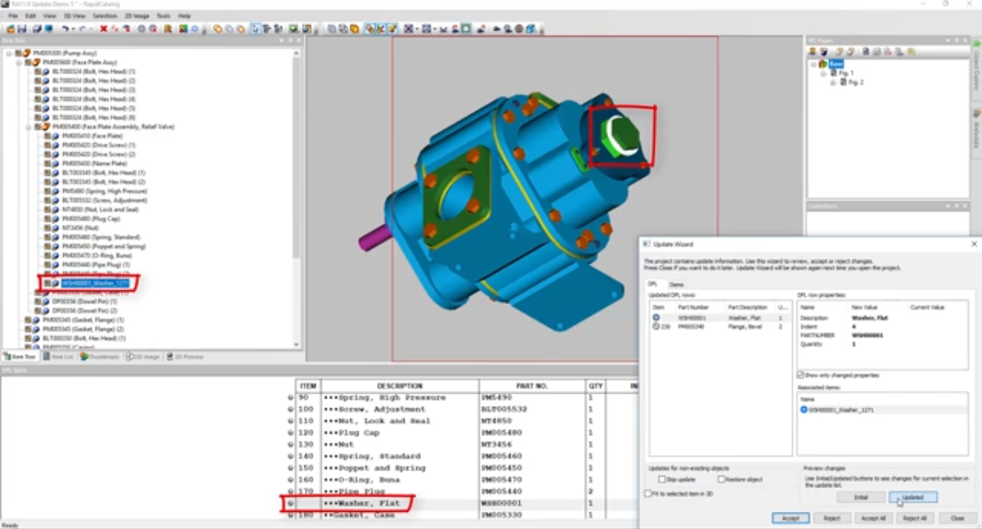This screenshot has height=529, width=982.
Task: Click the first icon in IPC Pages toolbar
Action: pos(812,52)
